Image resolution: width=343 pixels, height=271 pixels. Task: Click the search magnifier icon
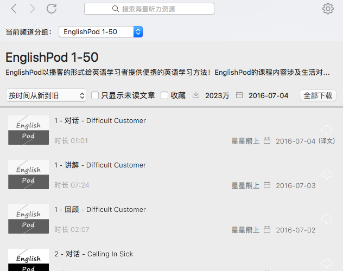115,9
